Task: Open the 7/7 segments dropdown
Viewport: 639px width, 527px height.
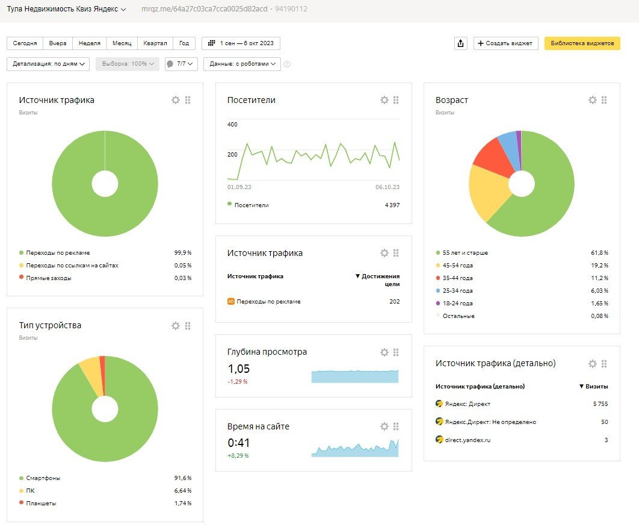Action: (181, 64)
